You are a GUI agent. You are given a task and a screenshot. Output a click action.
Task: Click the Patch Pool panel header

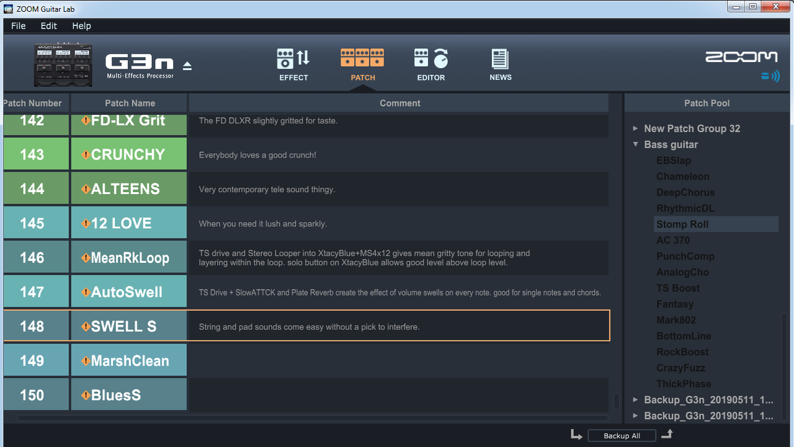pyautogui.click(x=707, y=103)
